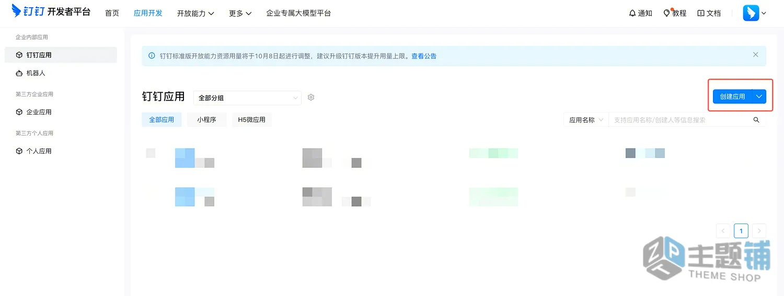This screenshot has width=784, height=296.
Task: Go to next page arrow
Action: [759, 231]
